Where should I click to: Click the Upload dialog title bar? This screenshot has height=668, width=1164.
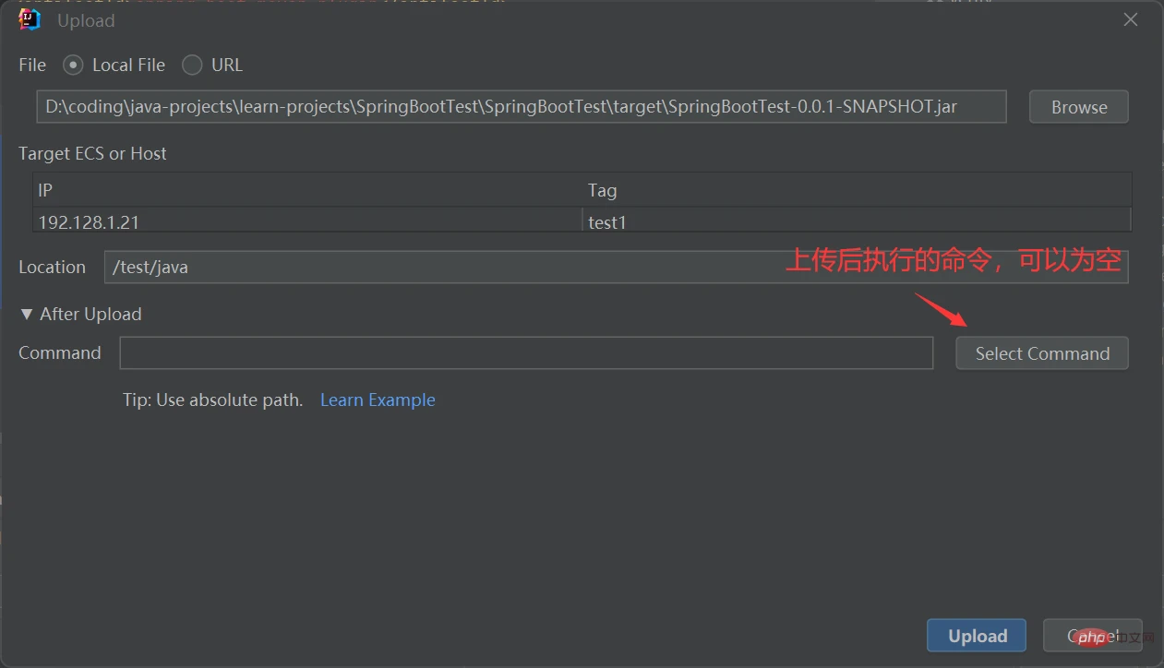pos(554,19)
